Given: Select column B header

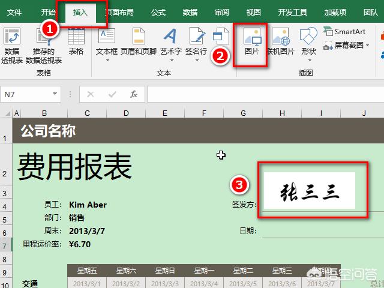Looking at the screenshot, I should tap(44, 113).
